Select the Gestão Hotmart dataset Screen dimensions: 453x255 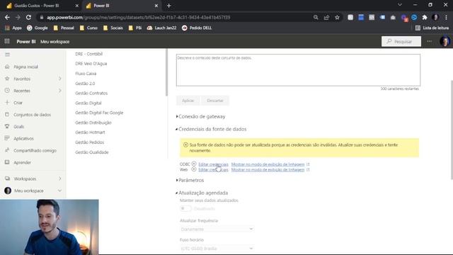pos(90,132)
